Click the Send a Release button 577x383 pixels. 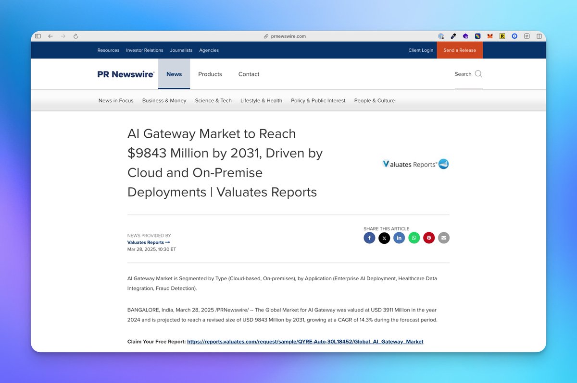point(460,50)
